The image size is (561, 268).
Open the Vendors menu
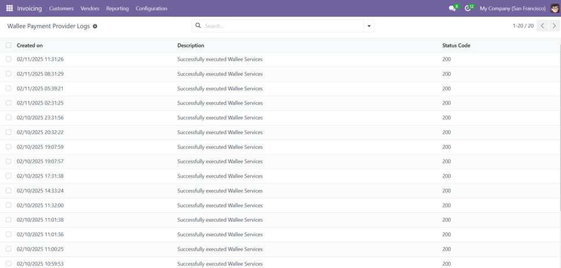[90, 9]
